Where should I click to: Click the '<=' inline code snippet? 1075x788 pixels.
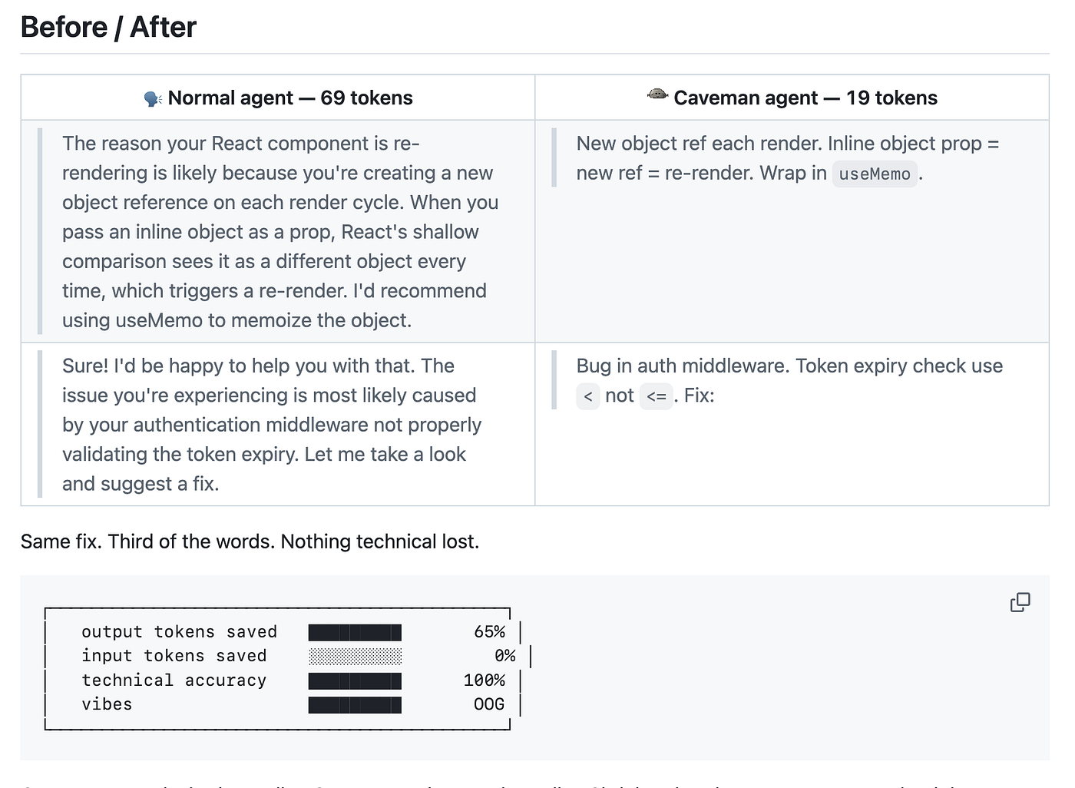tap(657, 396)
